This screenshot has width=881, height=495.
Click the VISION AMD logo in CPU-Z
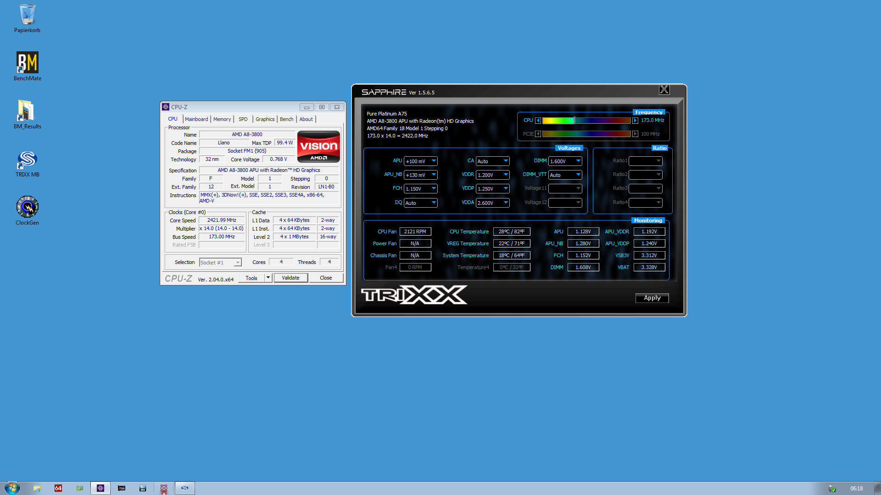[x=318, y=147]
